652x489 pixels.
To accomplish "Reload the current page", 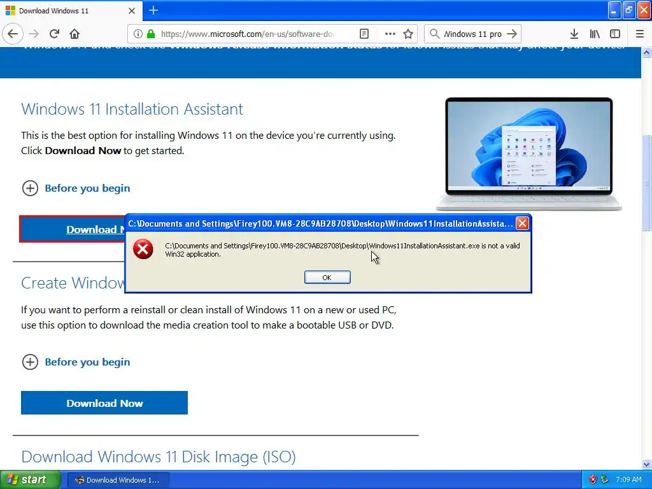I will tap(55, 34).
